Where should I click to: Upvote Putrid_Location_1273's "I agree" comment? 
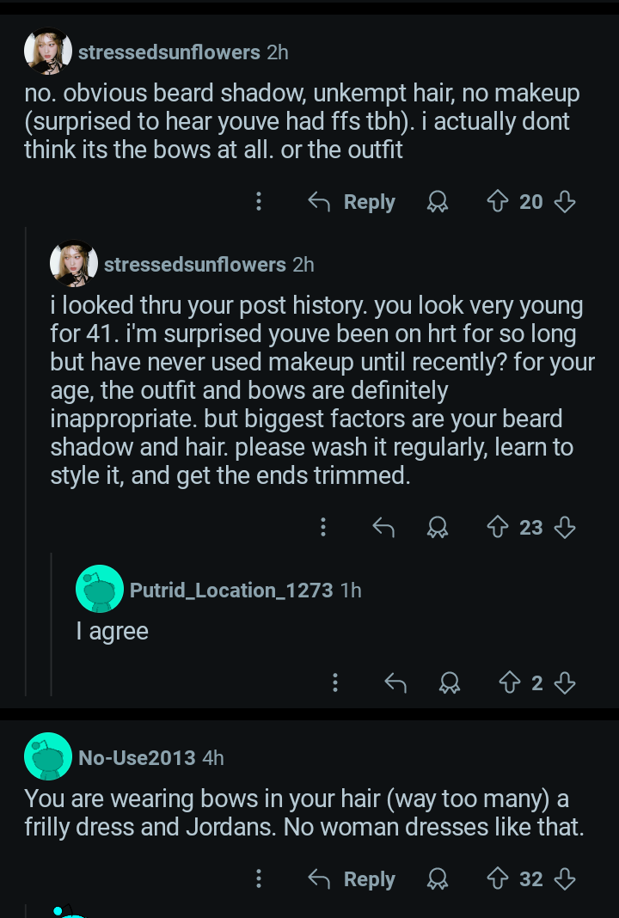[509, 683]
